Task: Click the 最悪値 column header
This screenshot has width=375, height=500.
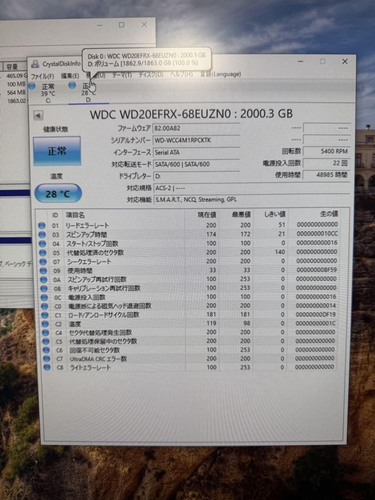Action: tap(241, 214)
